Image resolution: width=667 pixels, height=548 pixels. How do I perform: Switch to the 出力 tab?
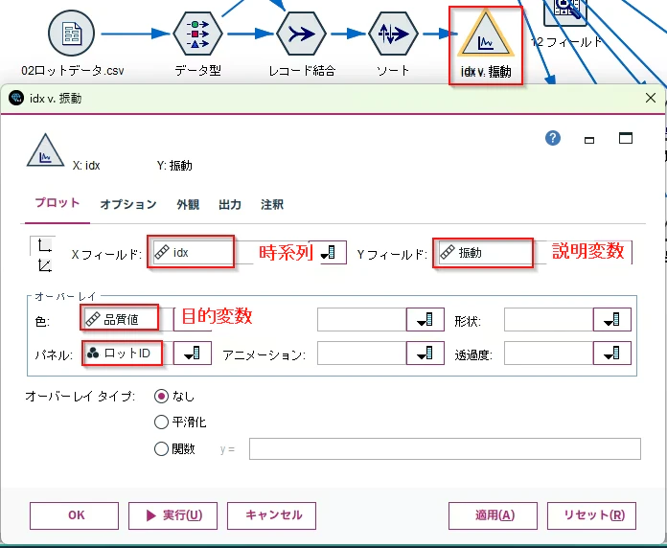point(230,204)
